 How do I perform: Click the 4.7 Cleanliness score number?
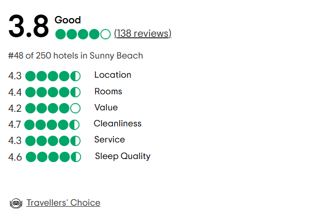pos(15,124)
